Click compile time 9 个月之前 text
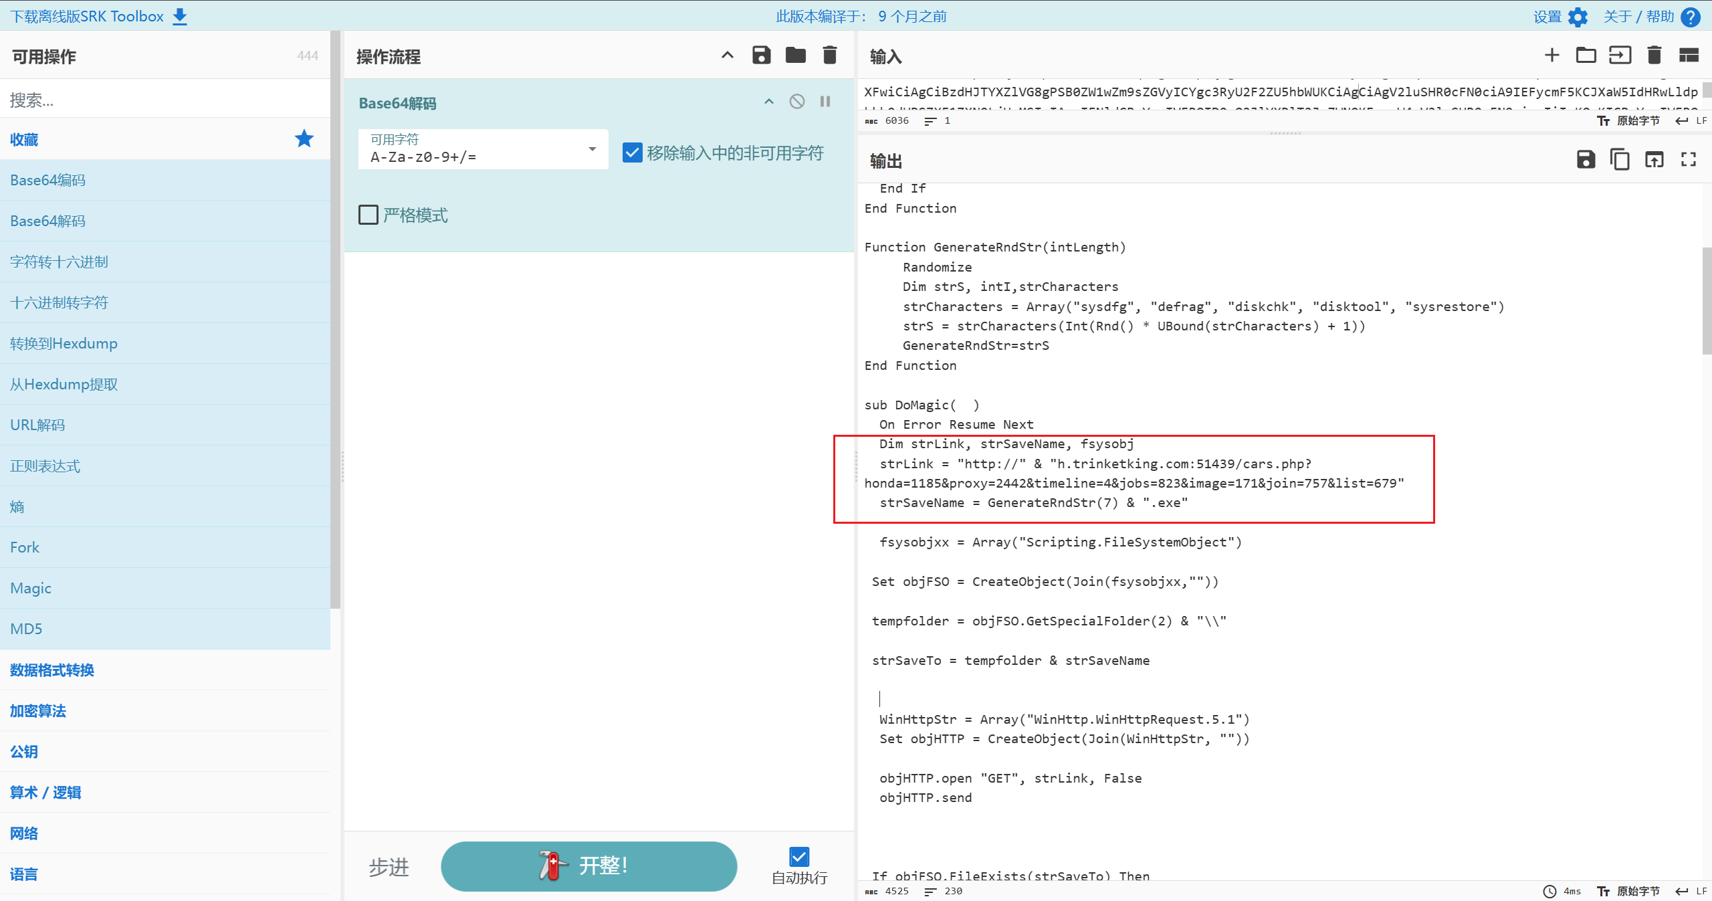Image resolution: width=1712 pixels, height=901 pixels. pos(912,16)
